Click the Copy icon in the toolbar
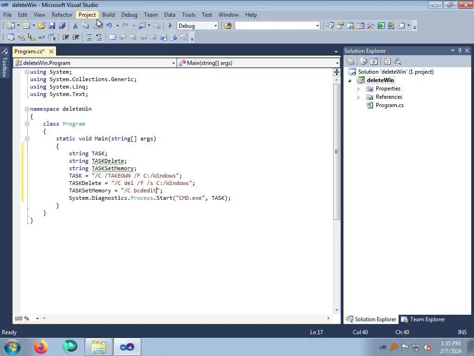 coord(86,26)
